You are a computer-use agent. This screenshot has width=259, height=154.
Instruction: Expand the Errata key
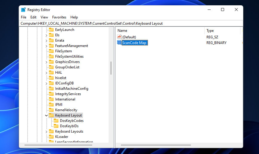(x=47, y=40)
